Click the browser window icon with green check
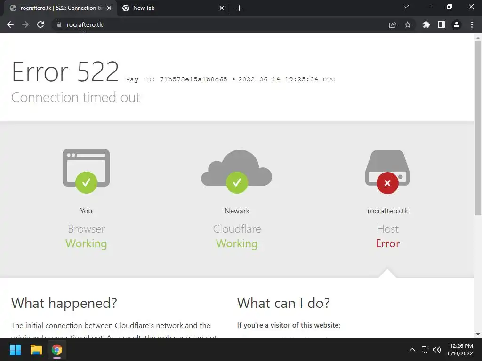 (x=86, y=171)
